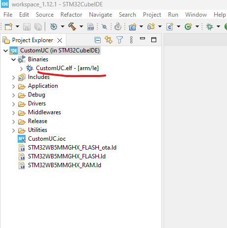Screen dimensions: 227x228
Task: Expand the Application folder
Action: tap(13, 86)
